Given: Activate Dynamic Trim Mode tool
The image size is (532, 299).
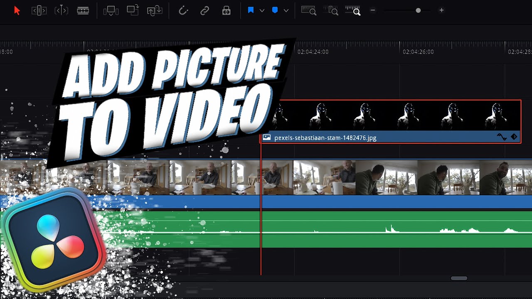Looking at the screenshot, I should tap(61, 11).
